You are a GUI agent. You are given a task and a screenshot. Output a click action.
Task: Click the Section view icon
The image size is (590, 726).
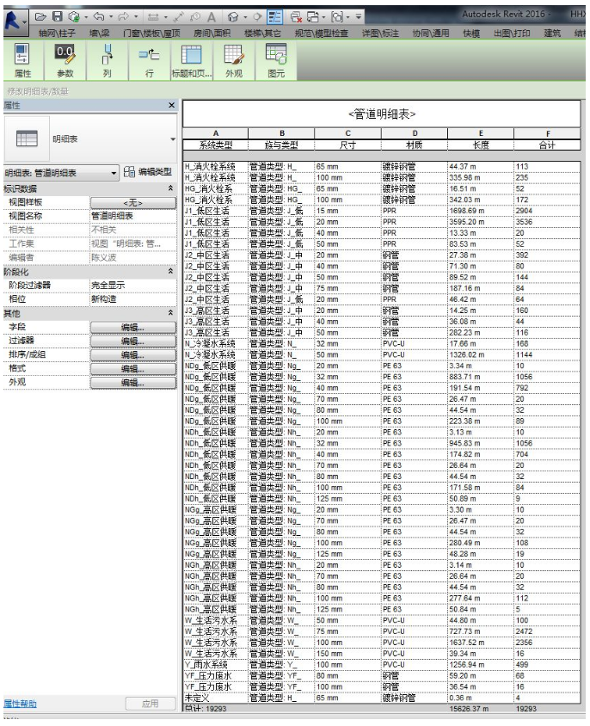tap(257, 17)
